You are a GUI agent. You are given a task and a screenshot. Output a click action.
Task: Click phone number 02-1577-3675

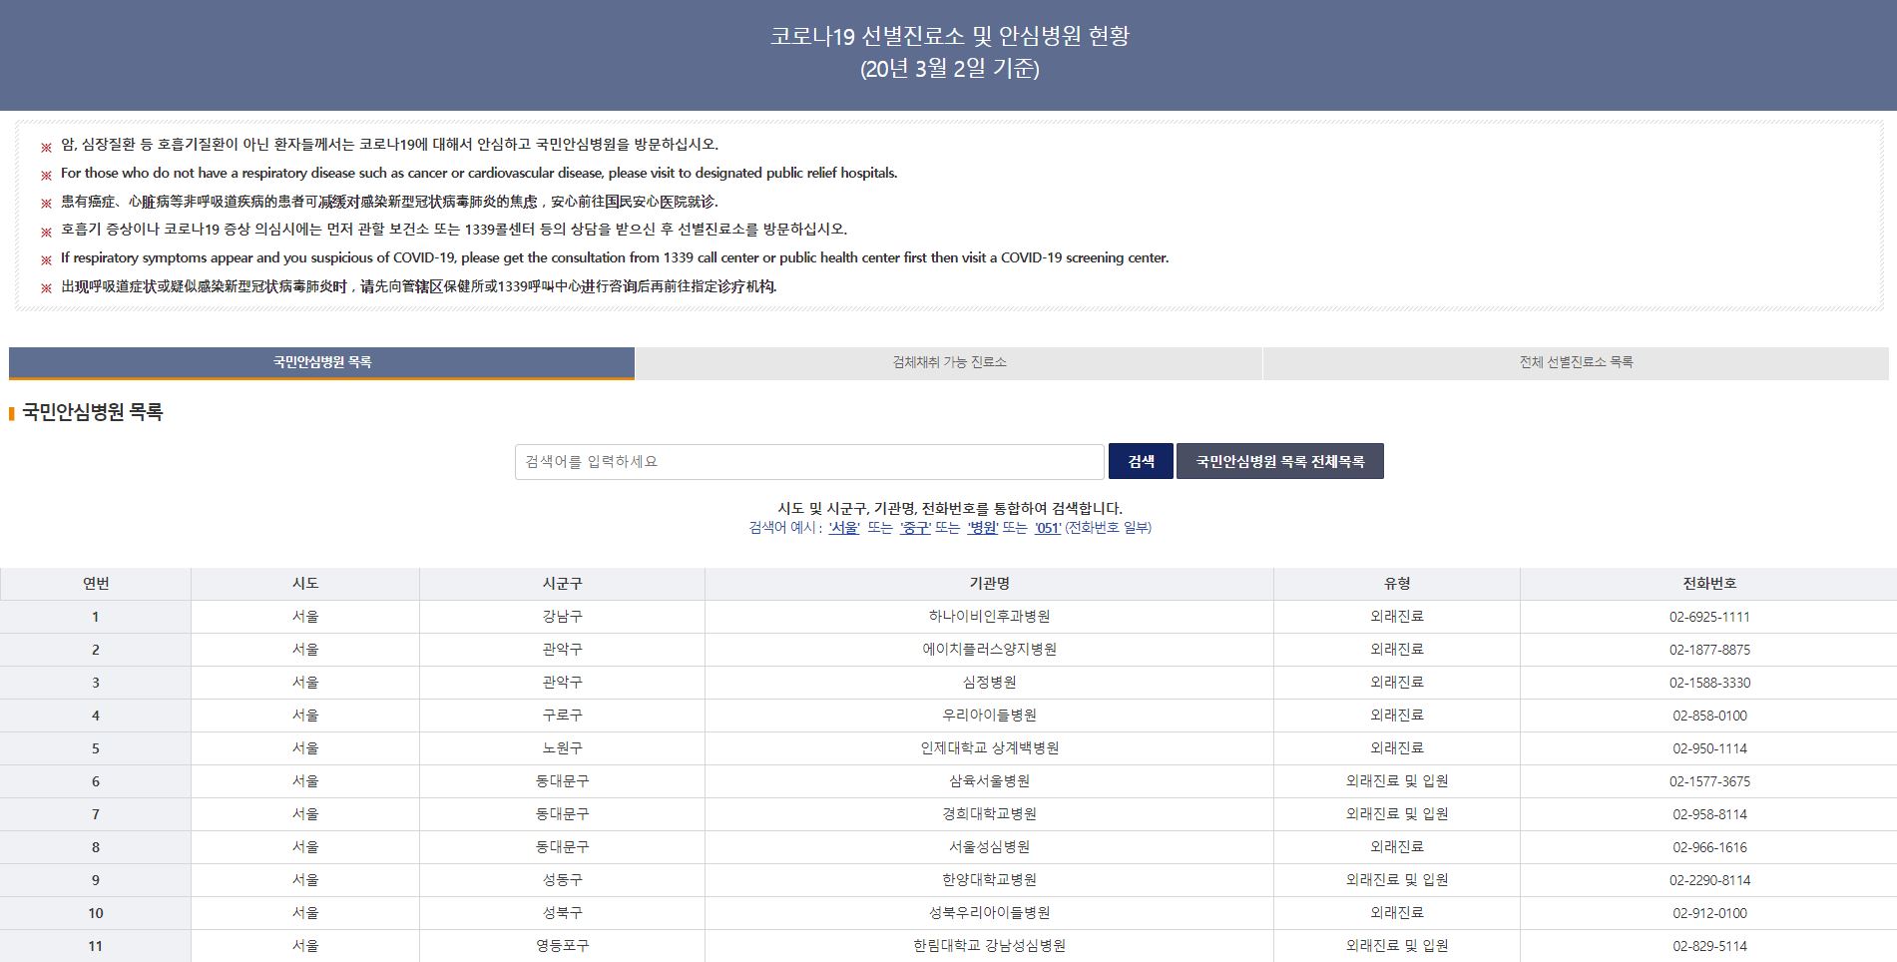(1709, 781)
